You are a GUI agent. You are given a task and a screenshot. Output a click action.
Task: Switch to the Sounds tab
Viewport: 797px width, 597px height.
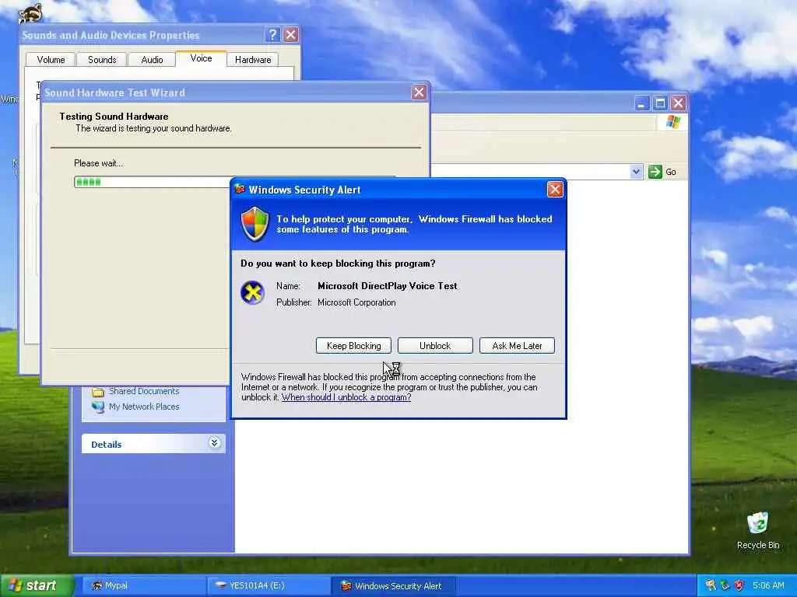(x=102, y=59)
